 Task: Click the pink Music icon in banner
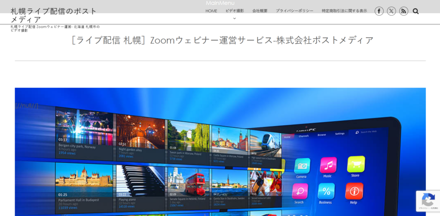(328, 165)
